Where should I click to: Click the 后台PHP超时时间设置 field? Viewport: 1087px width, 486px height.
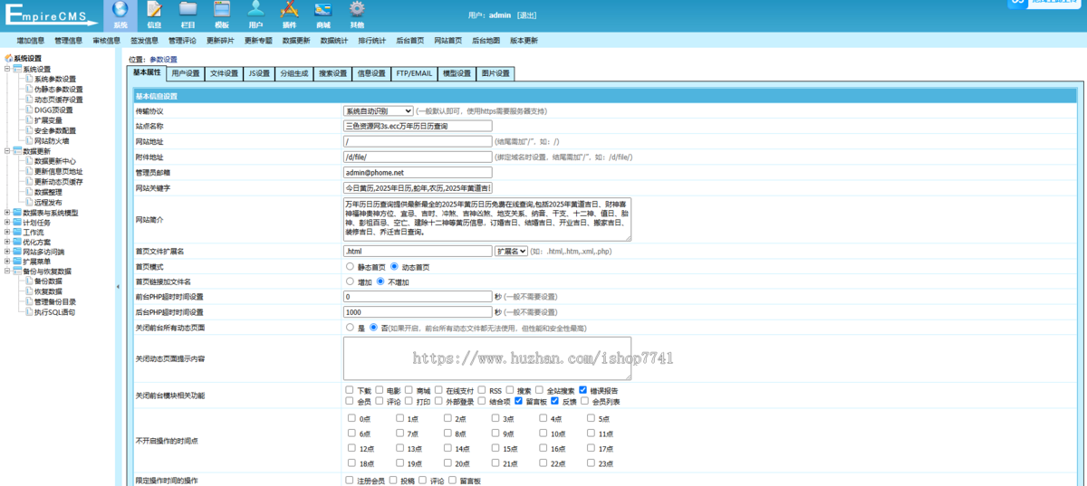coord(418,311)
